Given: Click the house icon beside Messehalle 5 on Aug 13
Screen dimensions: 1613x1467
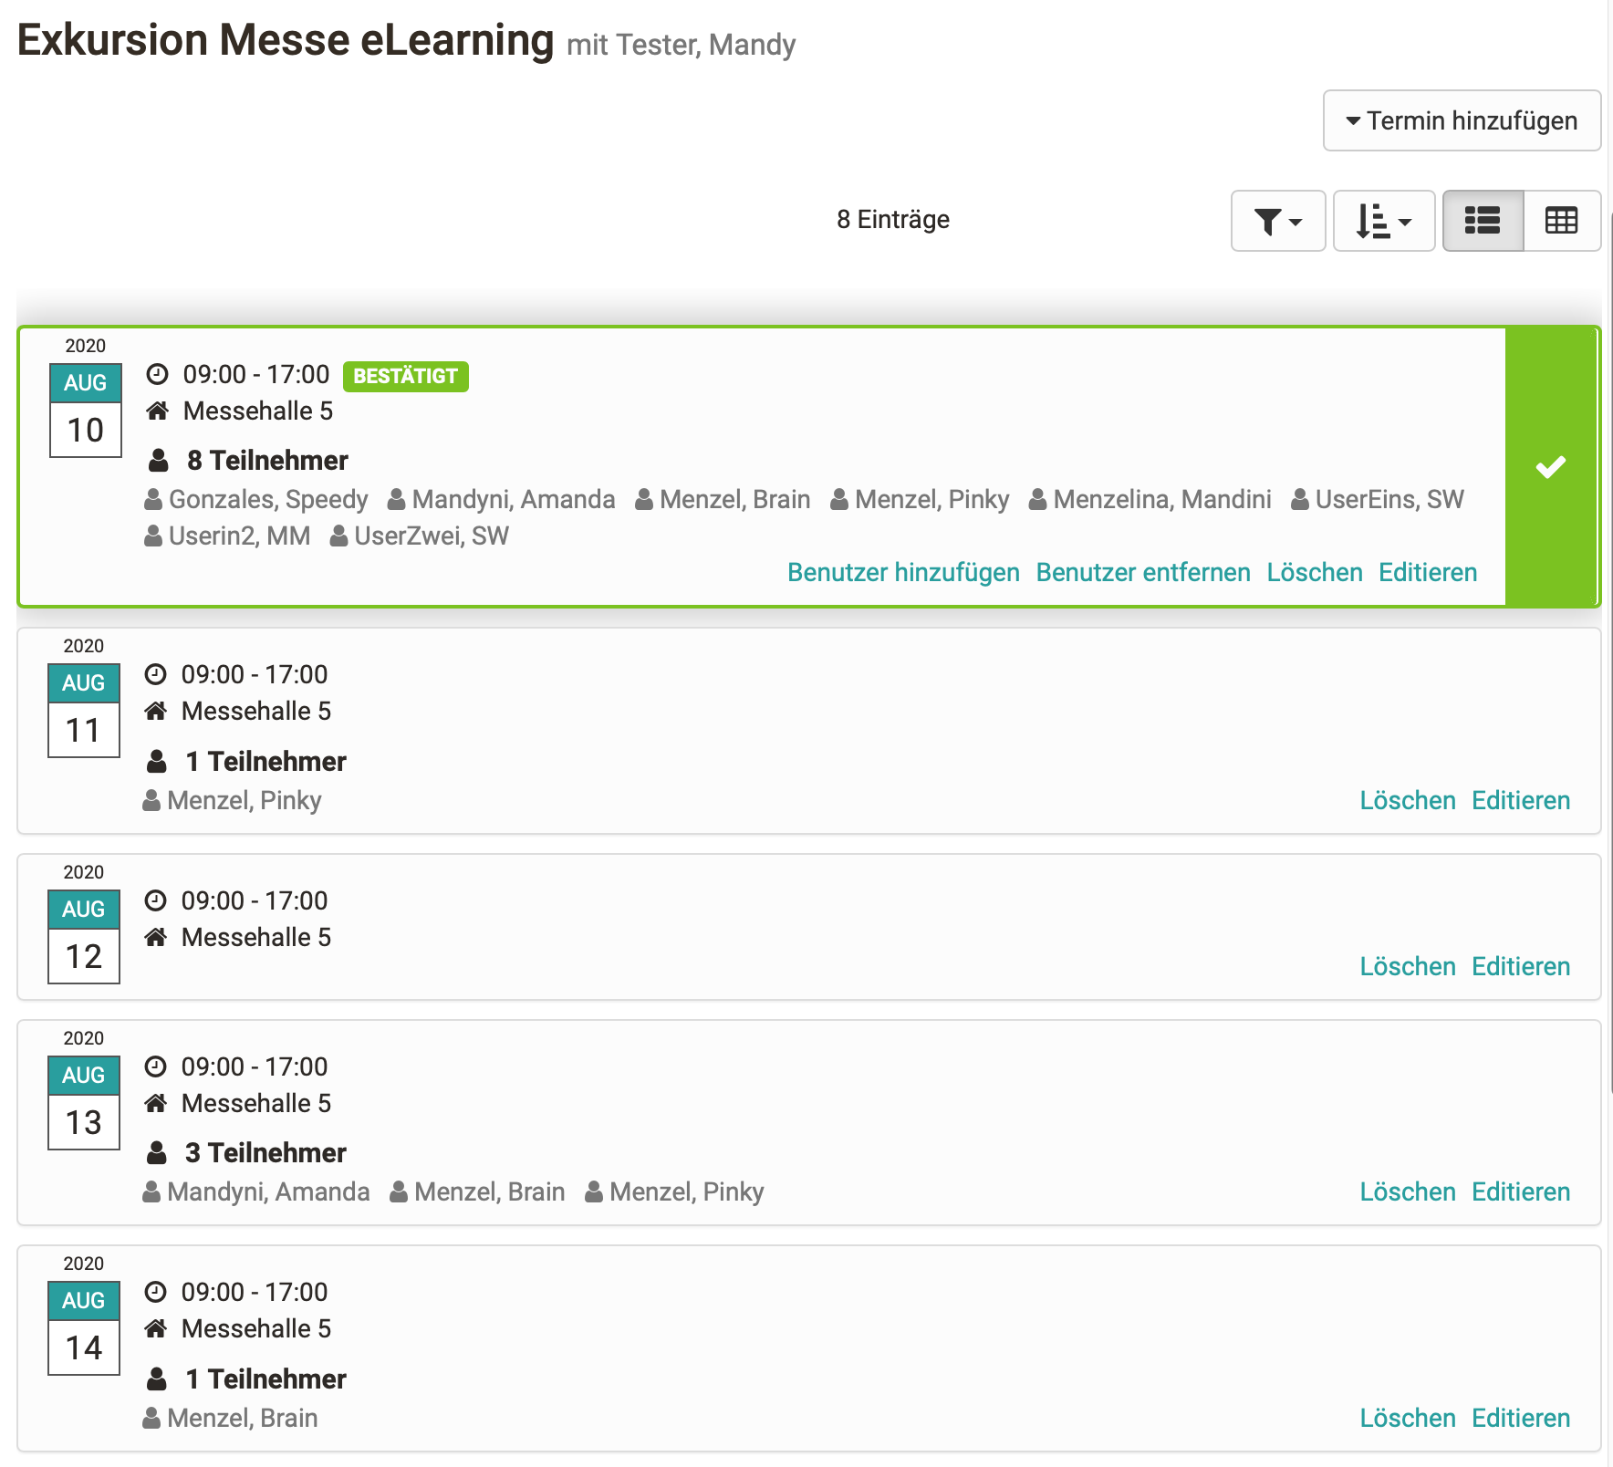Looking at the screenshot, I should (156, 1103).
